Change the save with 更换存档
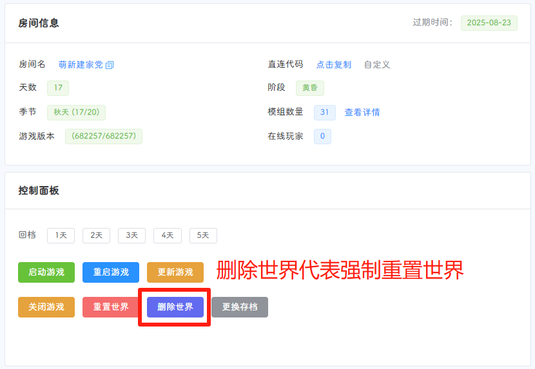 tap(240, 307)
